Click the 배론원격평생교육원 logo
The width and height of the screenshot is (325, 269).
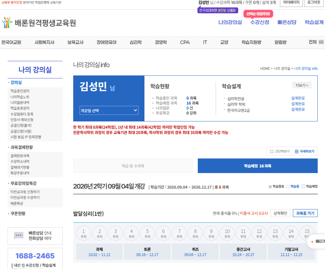(x=39, y=22)
